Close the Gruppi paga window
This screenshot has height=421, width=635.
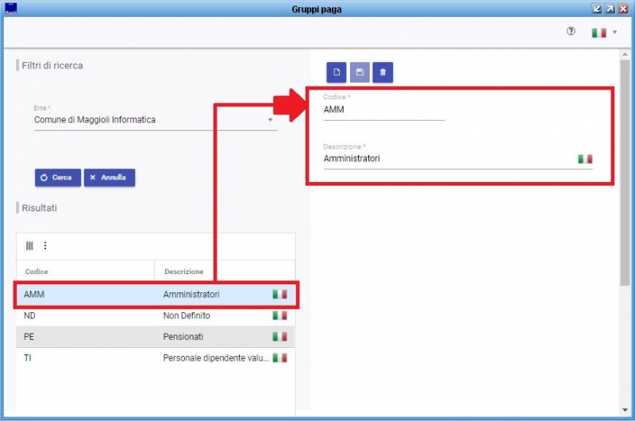(x=623, y=9)
